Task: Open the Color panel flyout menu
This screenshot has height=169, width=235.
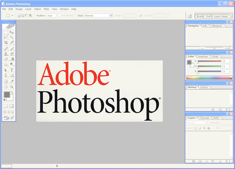Action: pos(231,56)
